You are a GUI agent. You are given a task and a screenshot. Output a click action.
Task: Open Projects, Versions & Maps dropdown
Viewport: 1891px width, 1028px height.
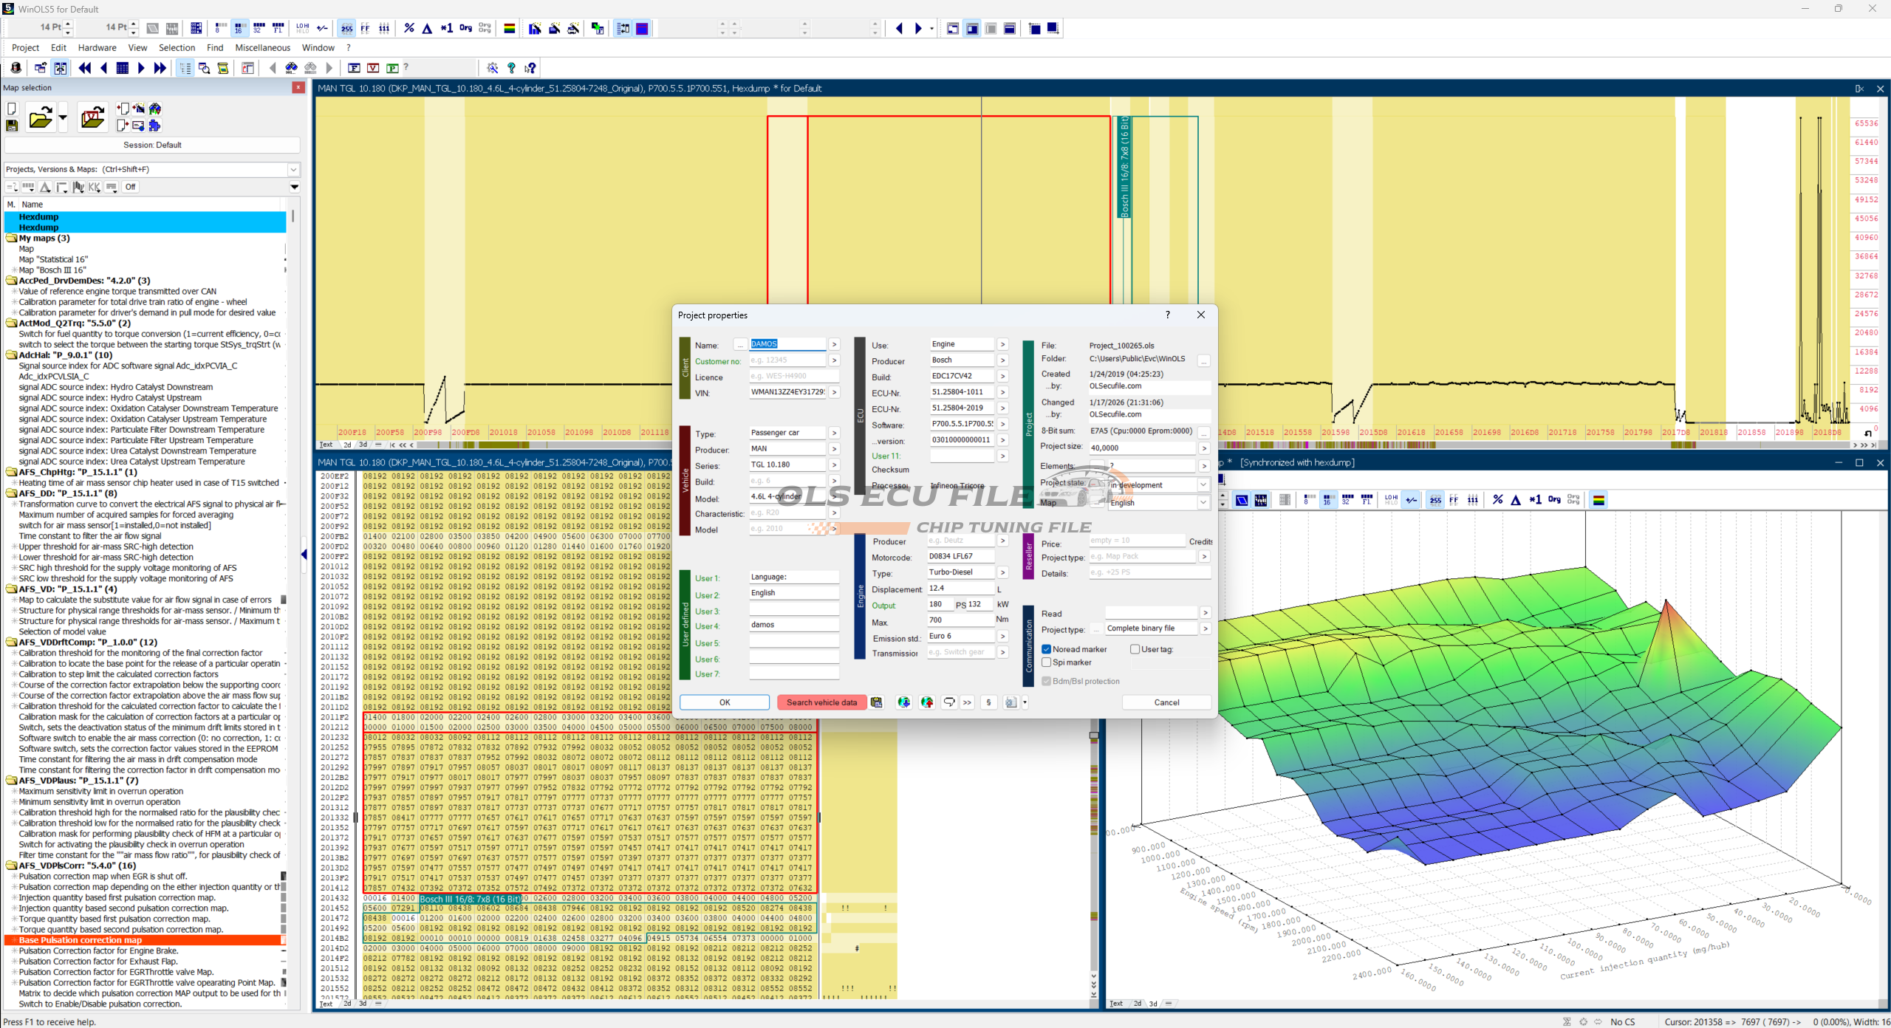tap(293, 169)
